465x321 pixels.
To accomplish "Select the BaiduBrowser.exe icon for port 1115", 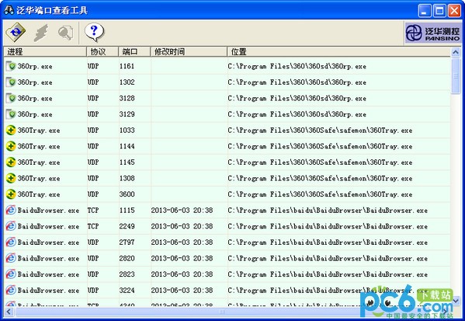I will tap(11, 210).
